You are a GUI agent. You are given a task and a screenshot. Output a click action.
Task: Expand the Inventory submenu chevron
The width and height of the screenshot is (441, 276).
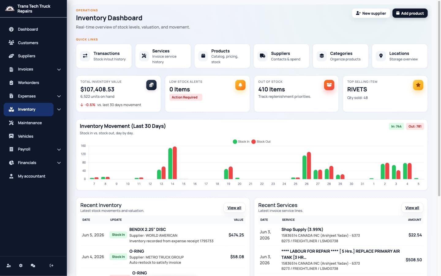point(59,109)
